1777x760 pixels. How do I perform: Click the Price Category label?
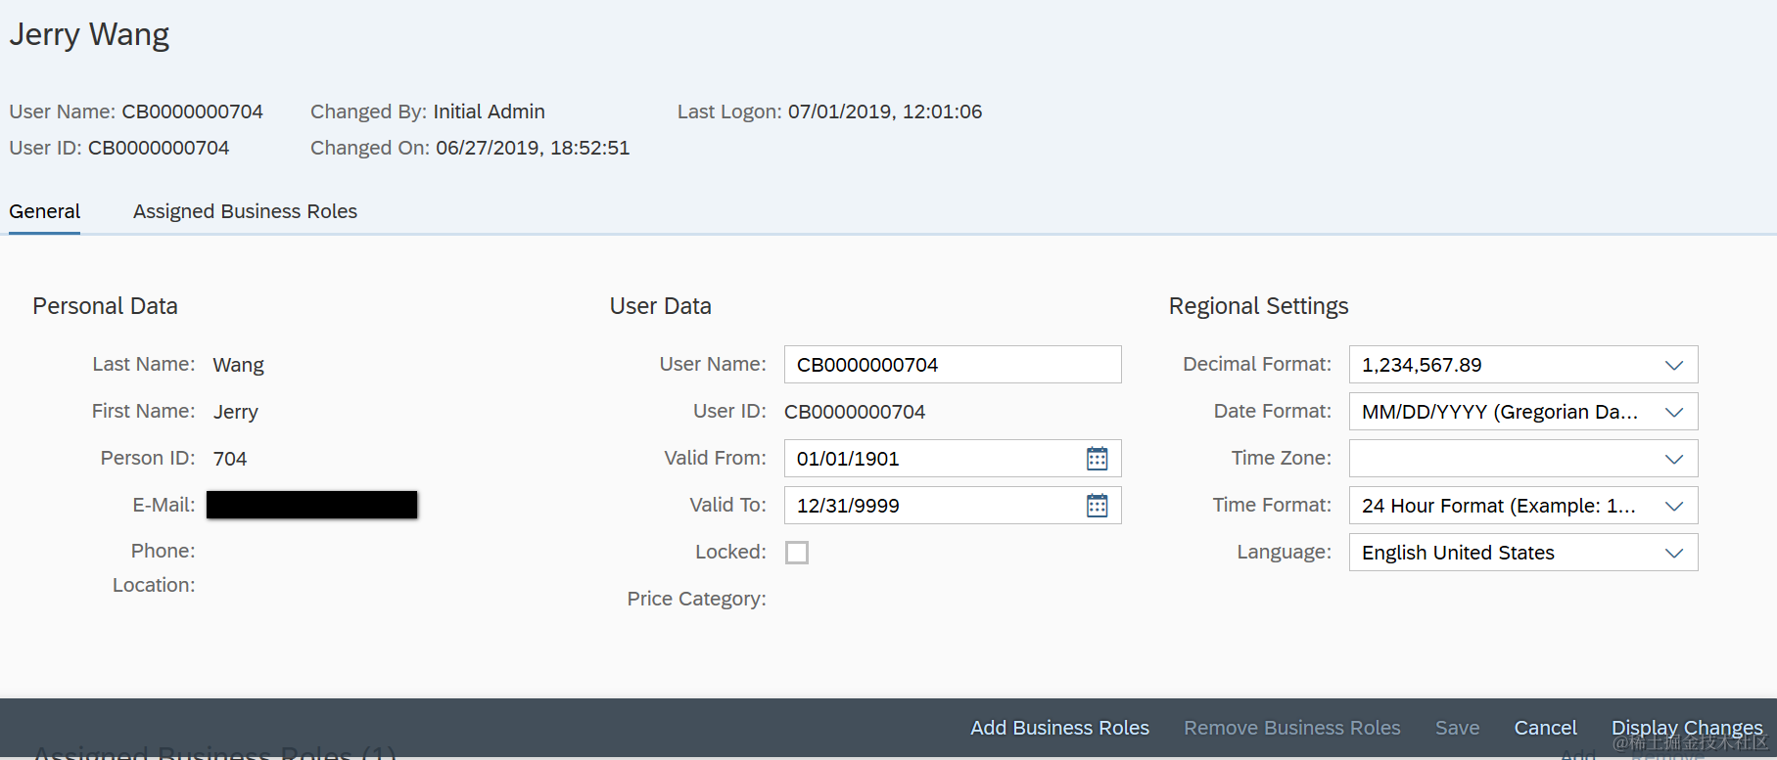pyautogui.click(x=696, y=599)
